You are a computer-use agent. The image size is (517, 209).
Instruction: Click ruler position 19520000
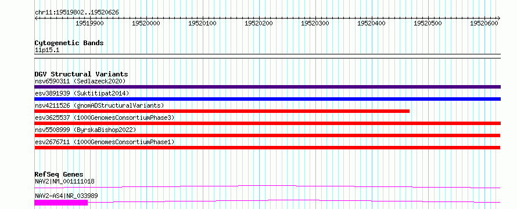pos(146,23)
